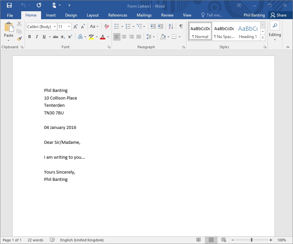The width and height of the screenshot is (293, 244).
Task: Open the File tab
Action: 10,15
